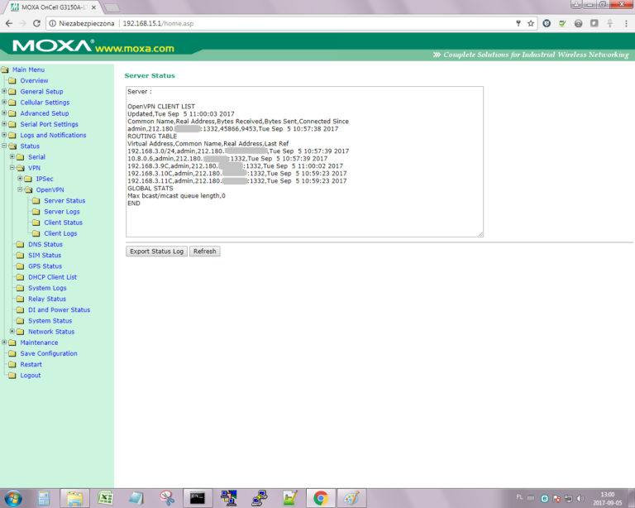Expand the Logs and Notifications node
This screenshot has height=508, width=635.
pyautogui.click(x=4, y=135)
